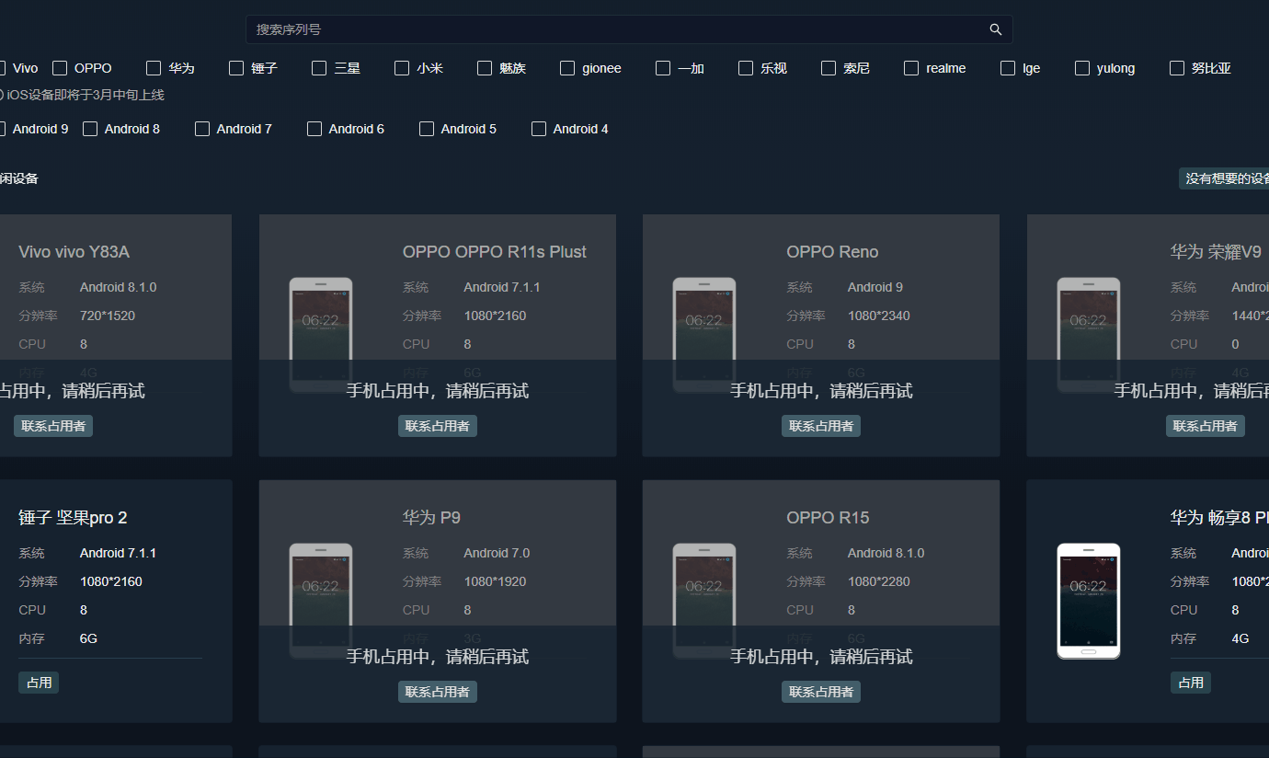Select the 乐视 brand checkbox
This screenshot has height=758, width=1269.
(746, 68)
